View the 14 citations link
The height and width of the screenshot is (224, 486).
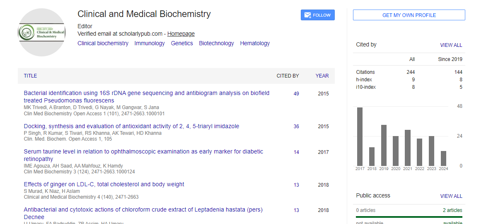coord(296,152)
